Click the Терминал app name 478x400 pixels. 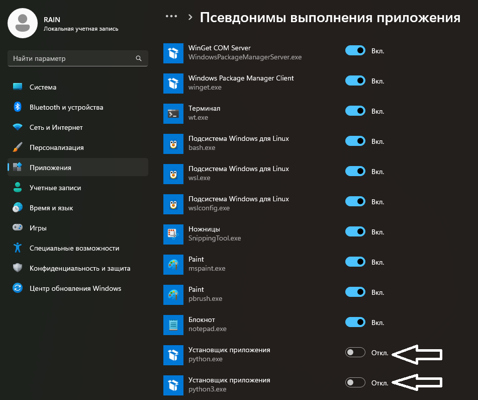click(204, 108)
